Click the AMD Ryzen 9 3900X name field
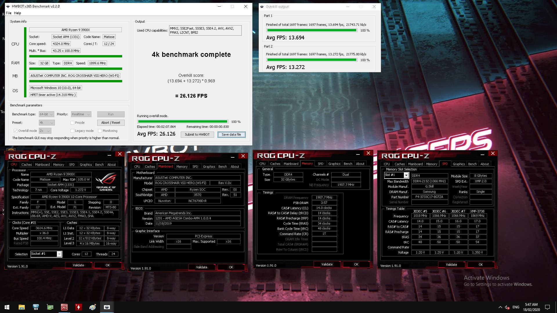Image resolution: width=557 pixels, height=313 pixels. (x=75, y=30)
